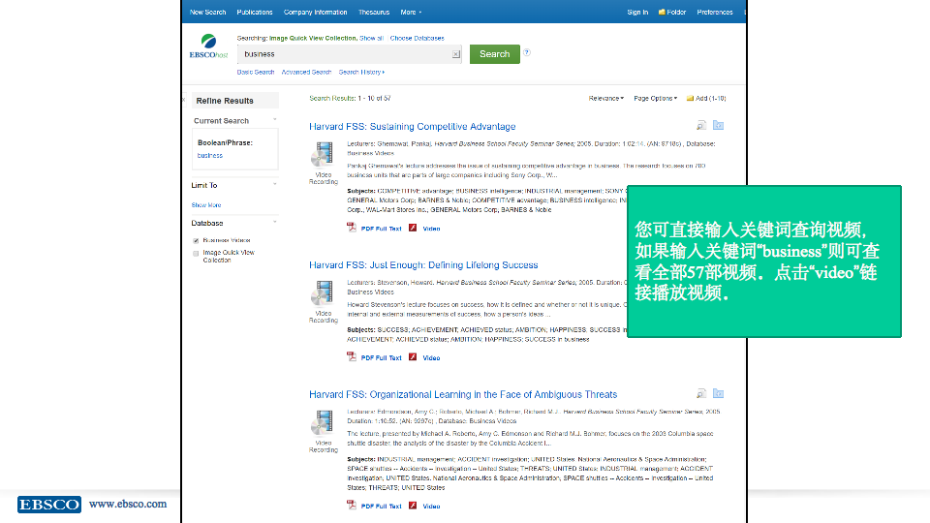Click the Video Recording icon for Organizational Learning
The height and width of the screenshot is (523, 930).
pos(323,423)
